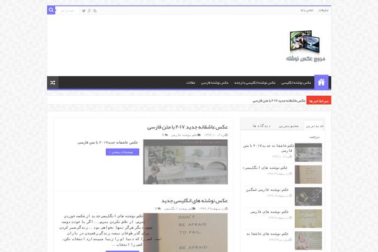Viewport: 378px width, 252px height.
Task: Click the date text under second post title
Action: tap(214, 209)
